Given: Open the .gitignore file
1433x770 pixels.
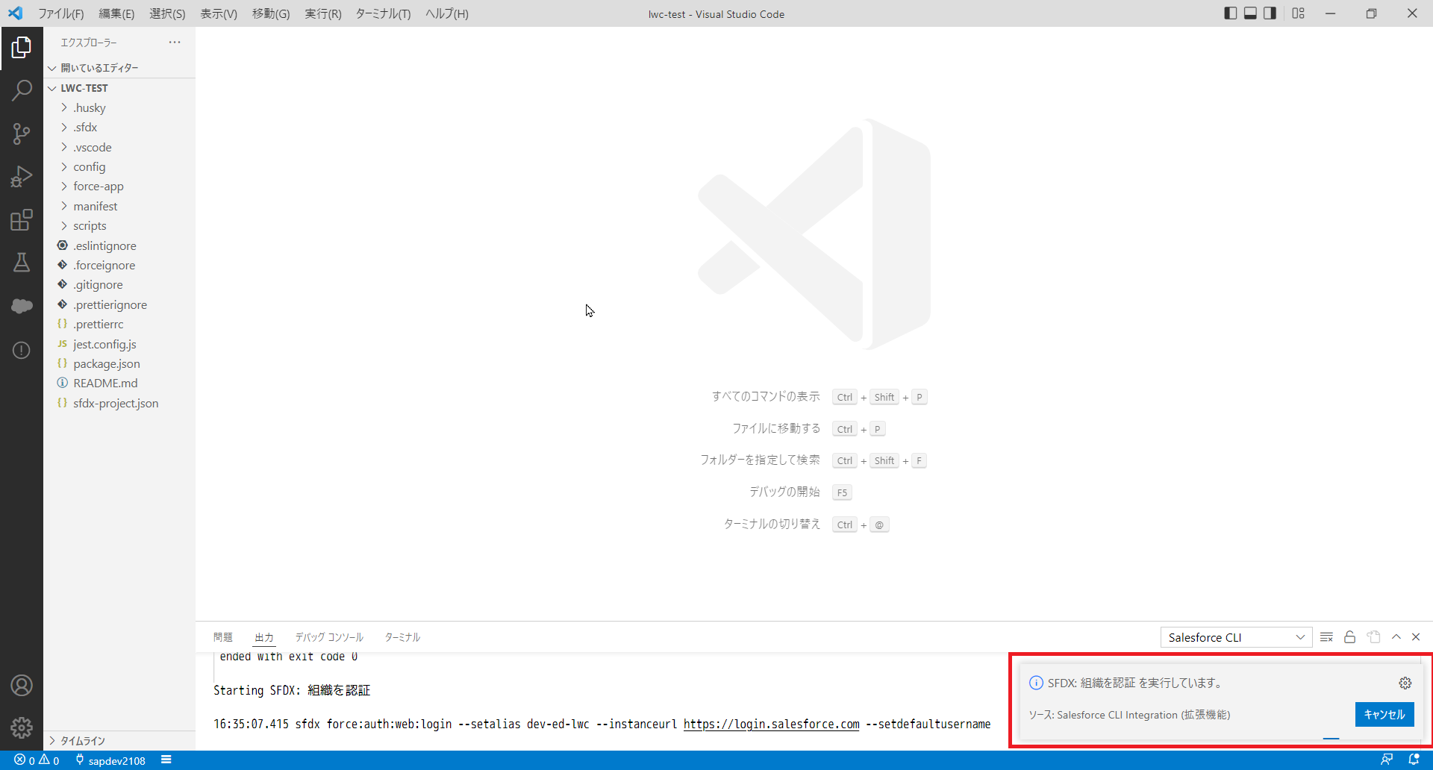Looking at the screenshot, I should [x=119, y=285].
